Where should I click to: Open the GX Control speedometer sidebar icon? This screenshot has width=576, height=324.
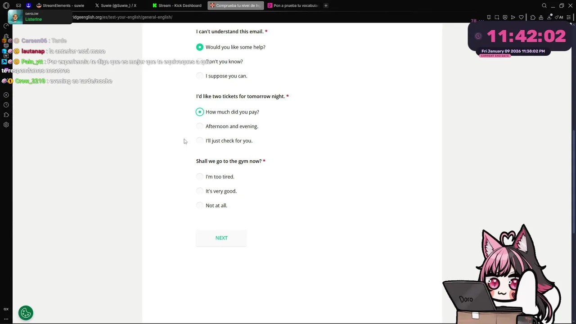(x=6, y=26)
